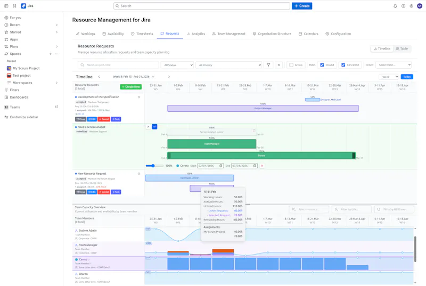
Task: Open the Organization Structure tab
Action: click(x=272, y=34)
